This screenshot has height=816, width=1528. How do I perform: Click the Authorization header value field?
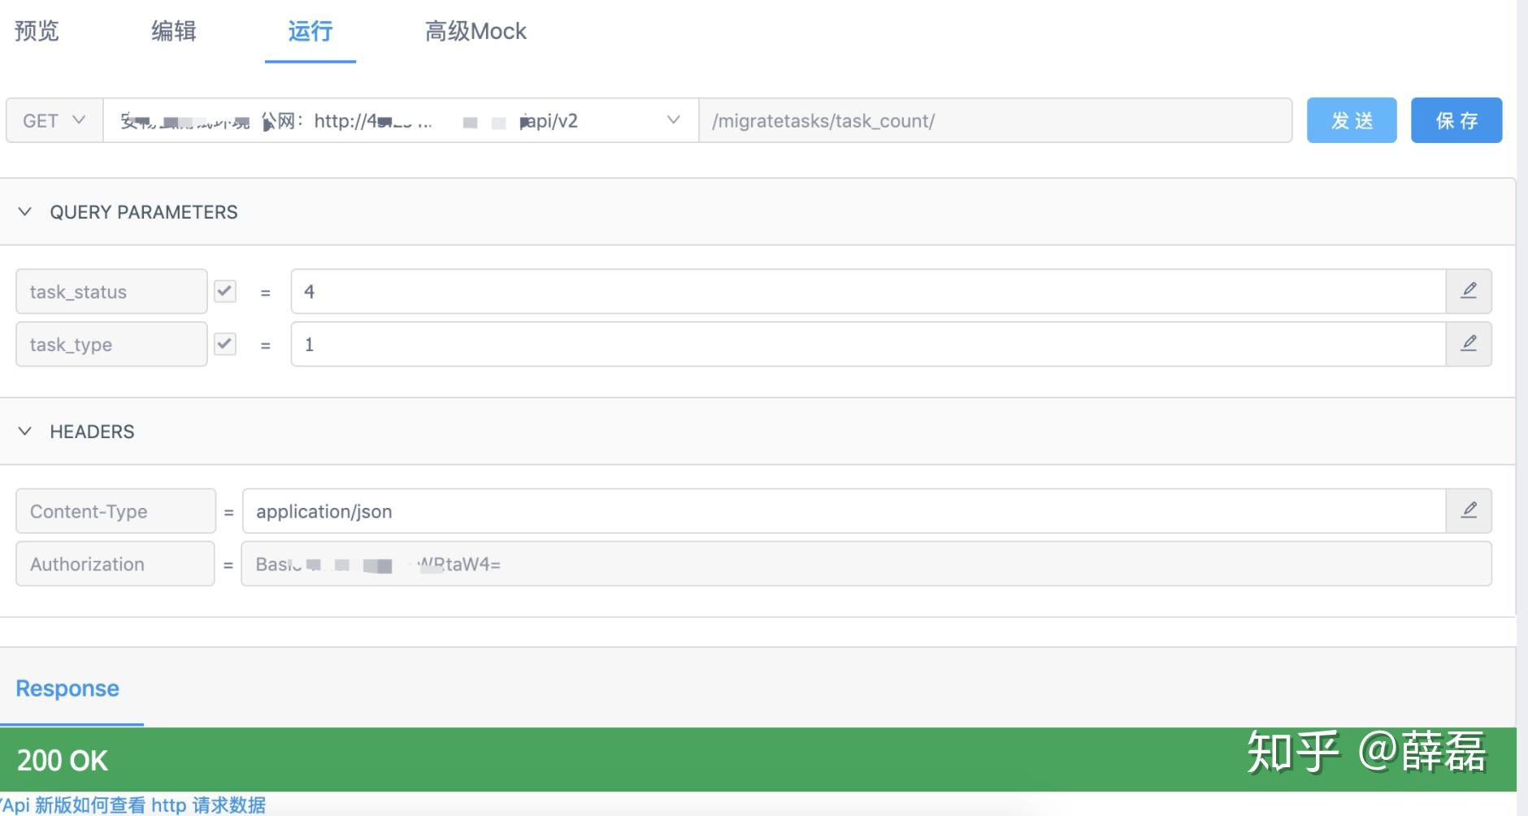[866, 563]
